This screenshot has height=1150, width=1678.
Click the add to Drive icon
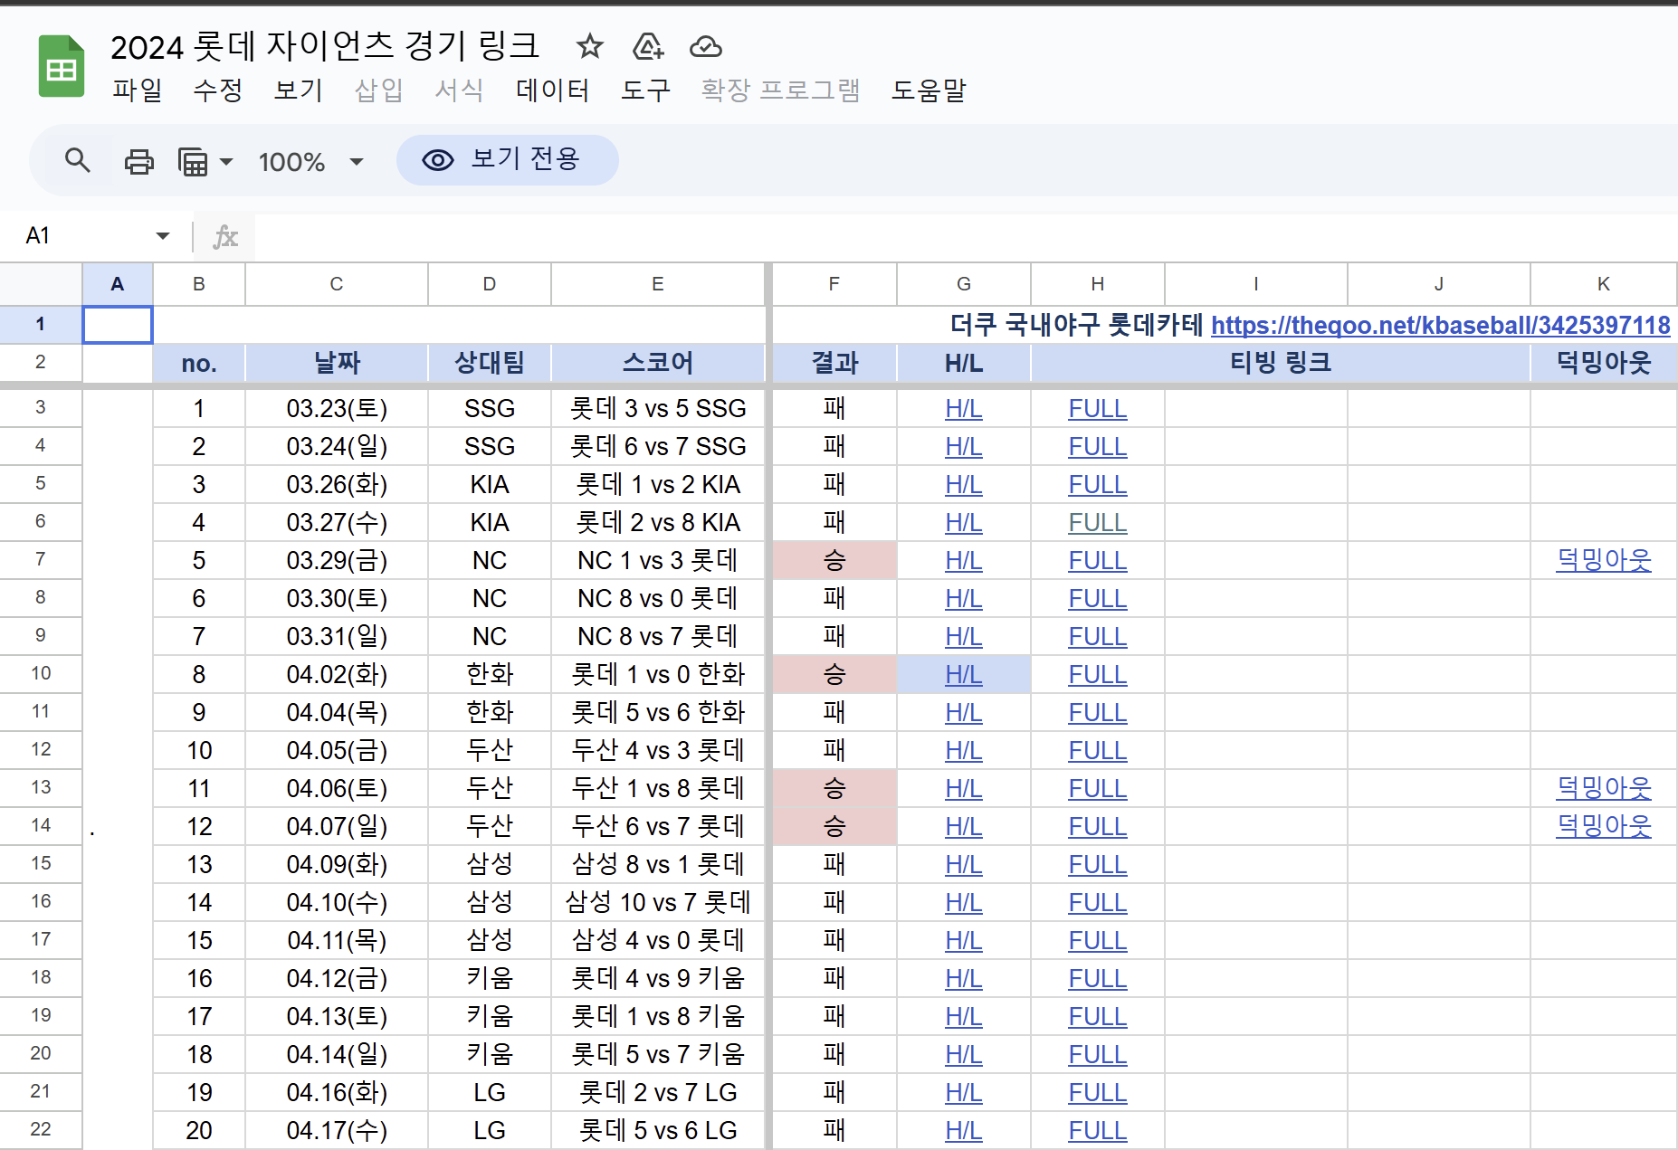point(648,46)
